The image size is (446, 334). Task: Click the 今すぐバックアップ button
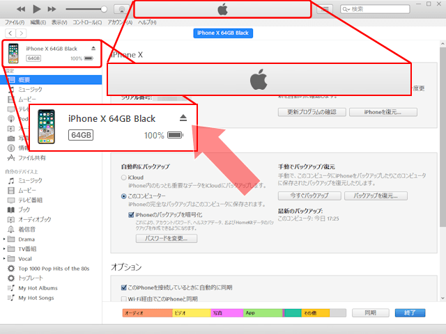(x=309, y=196)
